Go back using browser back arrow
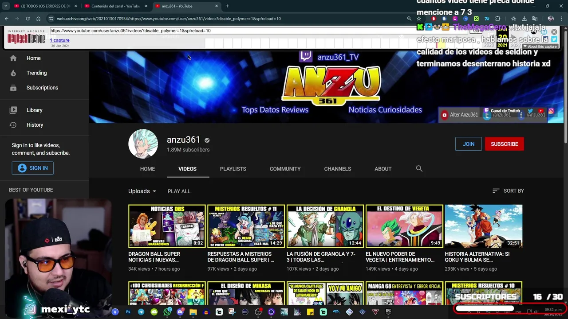The width and height of the screenshot is (568, 319). (x=6, y=19)
